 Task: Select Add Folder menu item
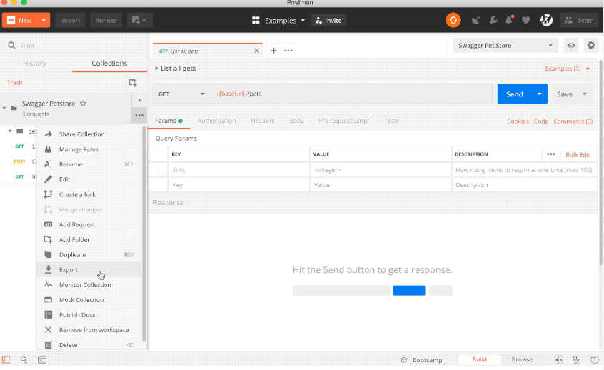(x=89, y=239)
